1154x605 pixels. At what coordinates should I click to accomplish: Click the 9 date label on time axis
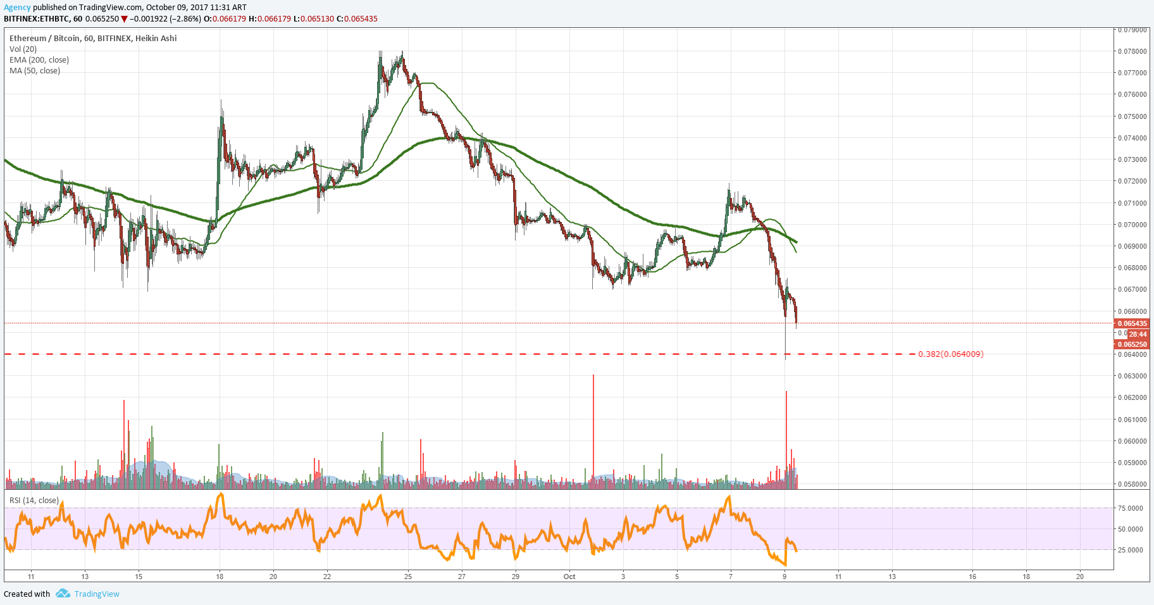coord(785,577)
